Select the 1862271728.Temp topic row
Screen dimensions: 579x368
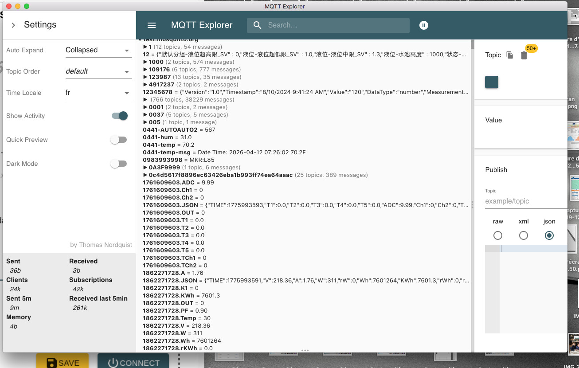[177, 318]
